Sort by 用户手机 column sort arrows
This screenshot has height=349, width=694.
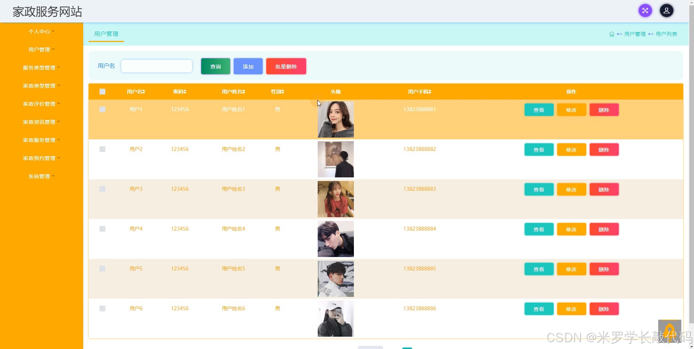[x=430, y=92]
